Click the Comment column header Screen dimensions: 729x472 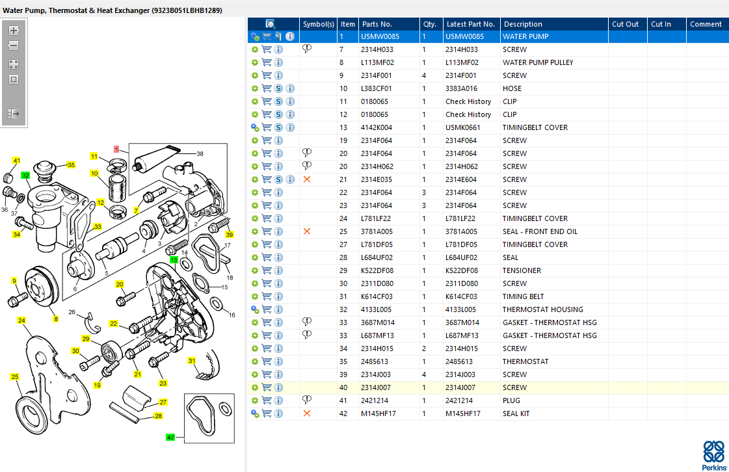click(x=708, y=24)
